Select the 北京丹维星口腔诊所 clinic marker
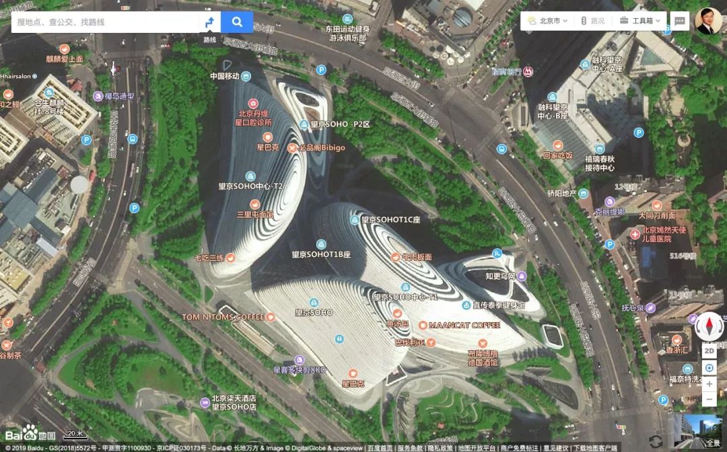The image size is (727, 452). tap(253, 103)
